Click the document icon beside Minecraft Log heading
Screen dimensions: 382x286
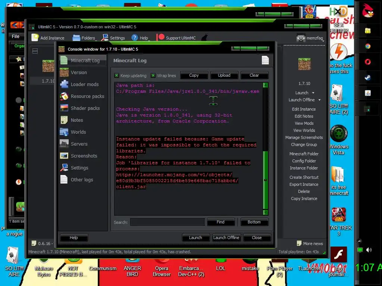[x=265, y=60]
